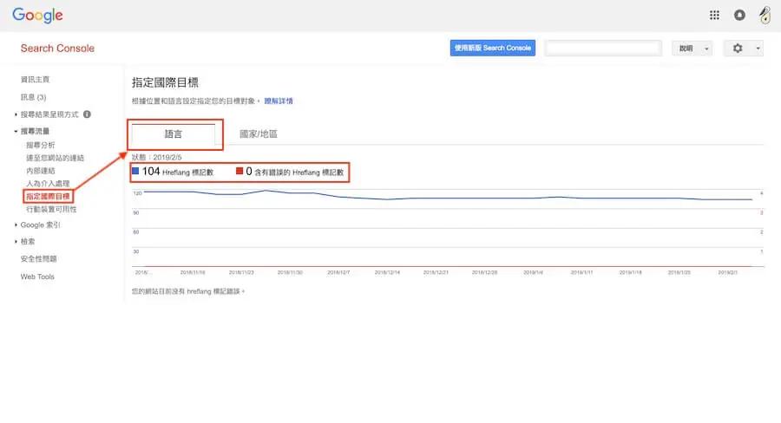Select 指定國際目標 in sidebar
This screenshot has height=423, width=781.
tap(48, 197)
